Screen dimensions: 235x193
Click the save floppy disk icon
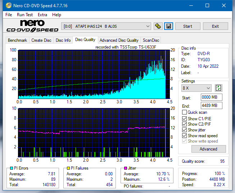(168, 26)
